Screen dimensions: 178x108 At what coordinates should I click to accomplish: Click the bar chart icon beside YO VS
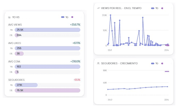[x=9, y=17]
